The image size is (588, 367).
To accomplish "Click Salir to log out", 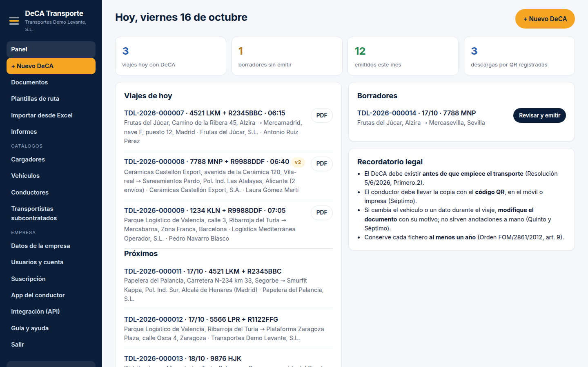I will click(x=51, y=345).
